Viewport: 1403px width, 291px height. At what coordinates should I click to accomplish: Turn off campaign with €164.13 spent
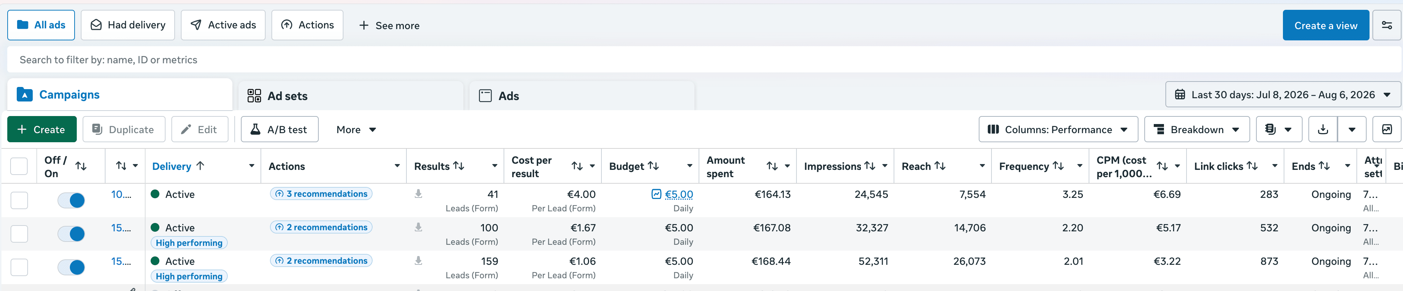71,200
